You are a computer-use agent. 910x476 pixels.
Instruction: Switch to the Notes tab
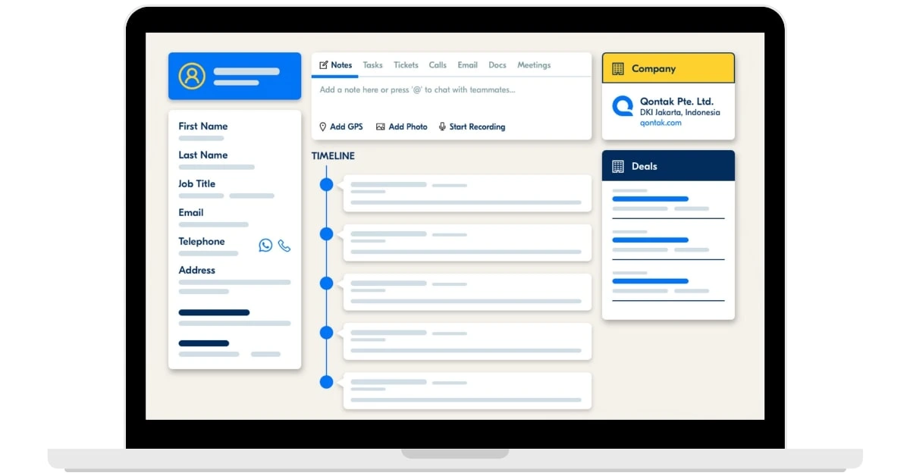[x=336, y=65]
